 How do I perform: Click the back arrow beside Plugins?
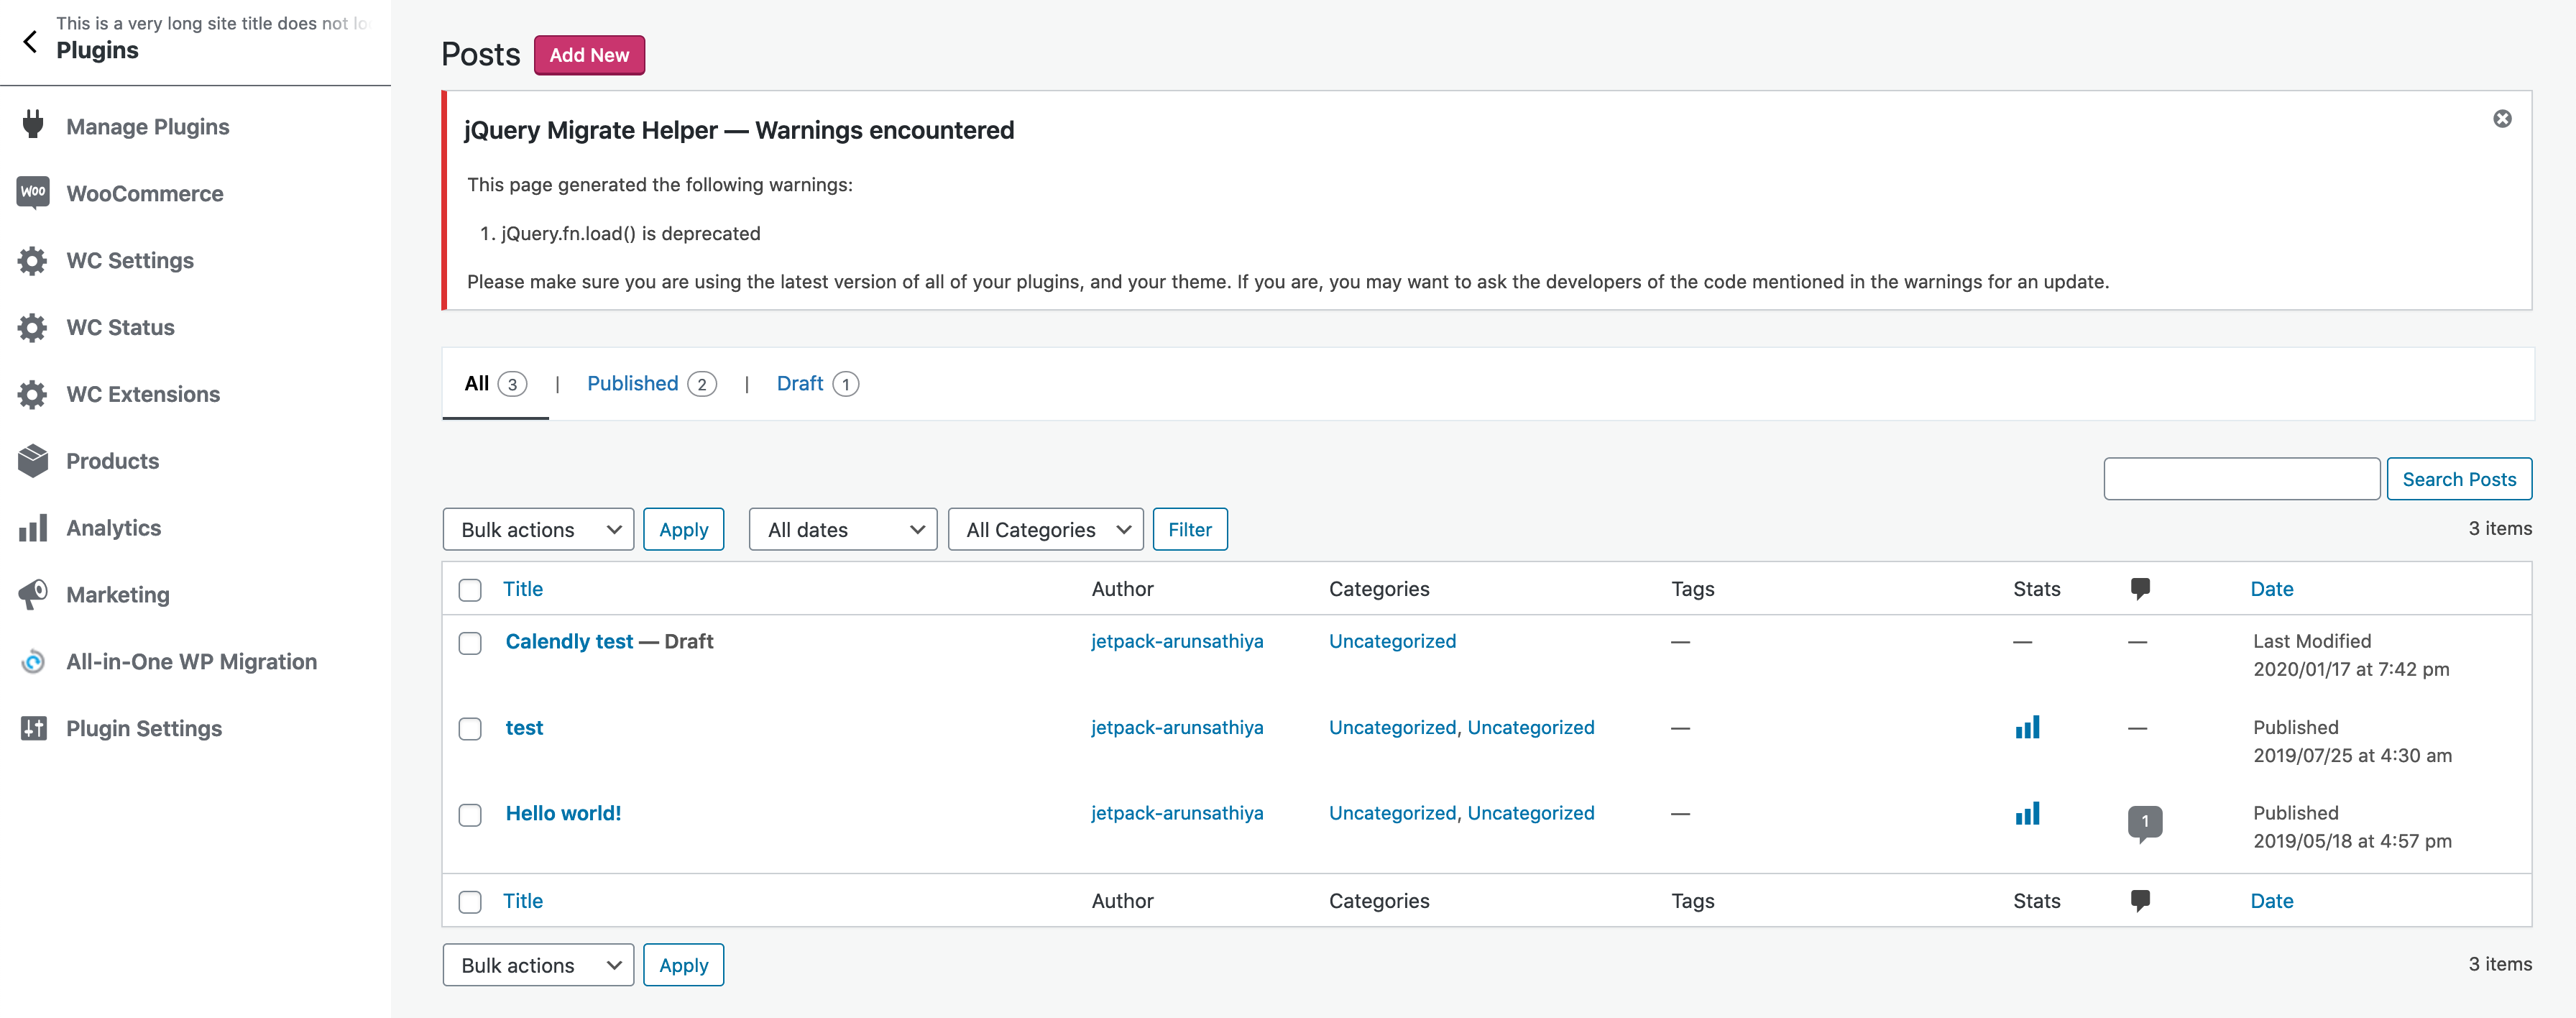[30, 41]
